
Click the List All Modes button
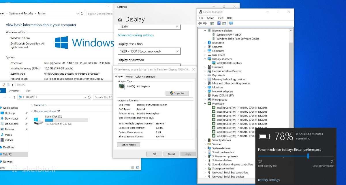click(x=129, y=145)
